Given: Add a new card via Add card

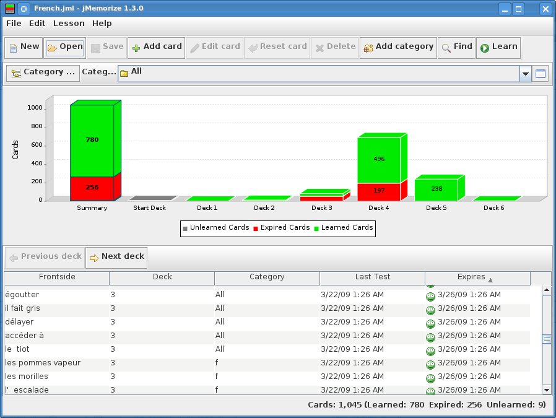Looking at the screenshot, I should 157,48.
